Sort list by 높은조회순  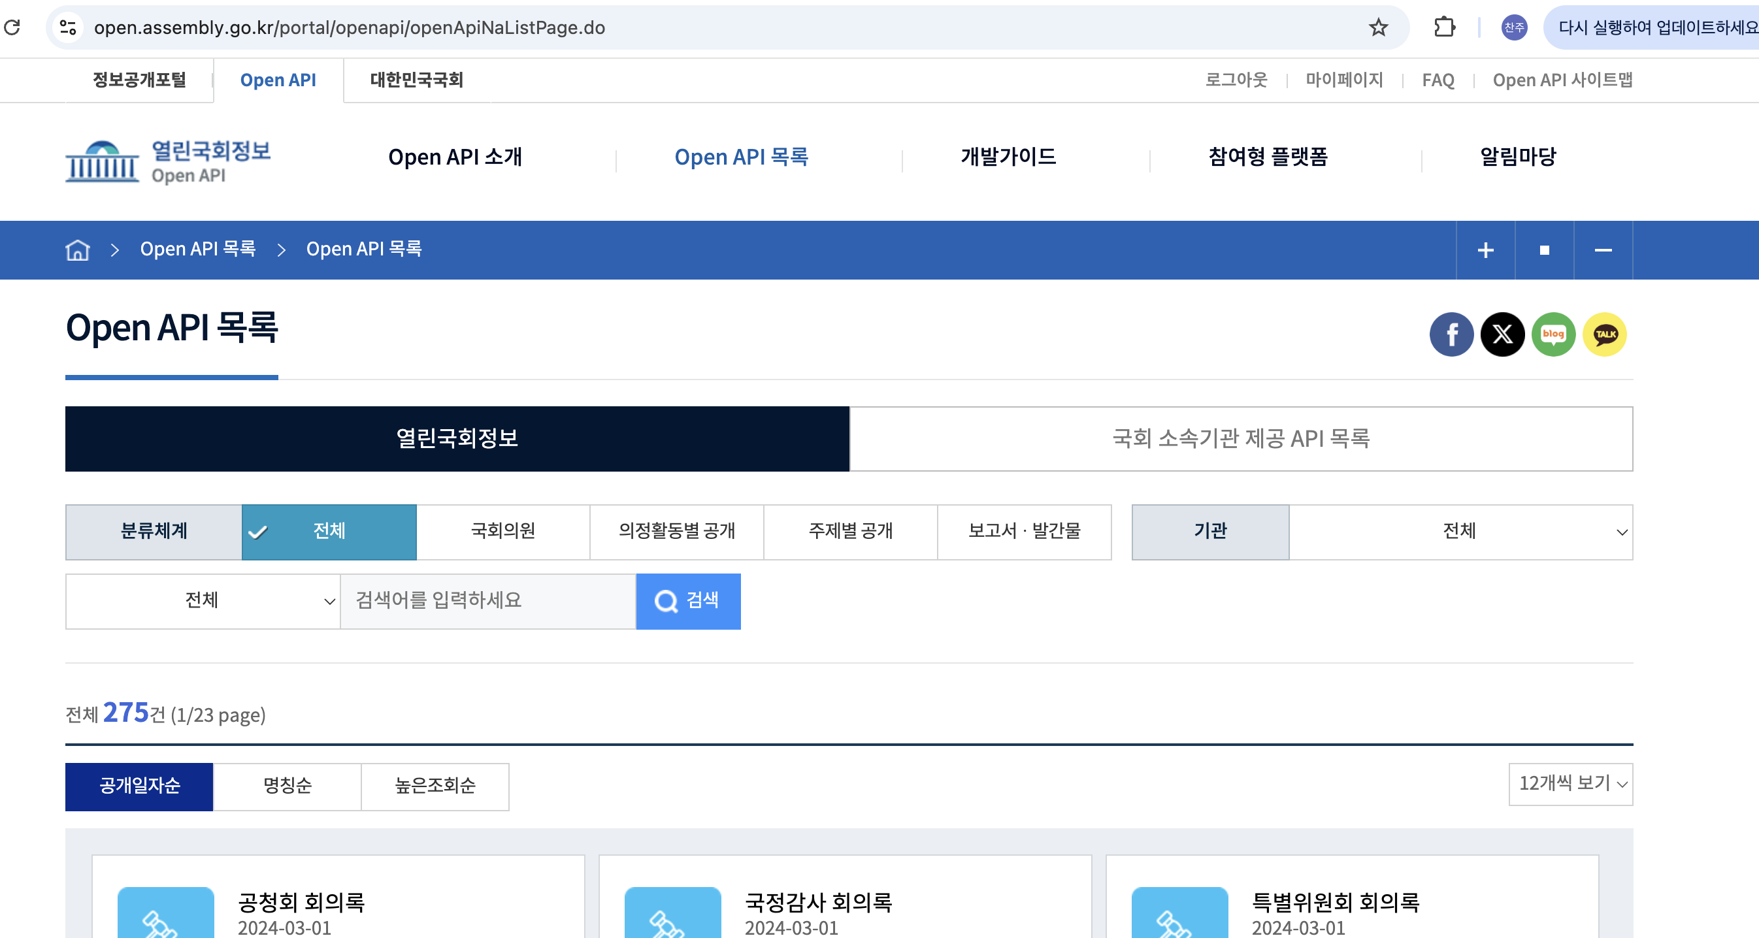(x=435, y=786)
